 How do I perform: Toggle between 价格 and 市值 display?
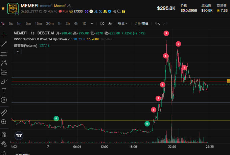(141, 23)
